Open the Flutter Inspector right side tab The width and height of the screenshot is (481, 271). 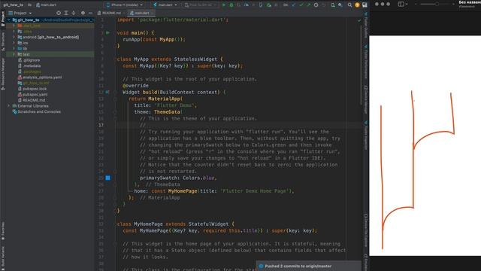point(366,135)
